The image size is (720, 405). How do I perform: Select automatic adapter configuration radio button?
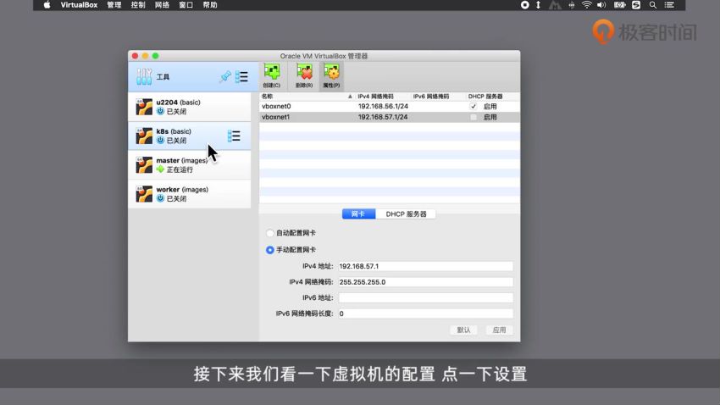tap(270, 233)
